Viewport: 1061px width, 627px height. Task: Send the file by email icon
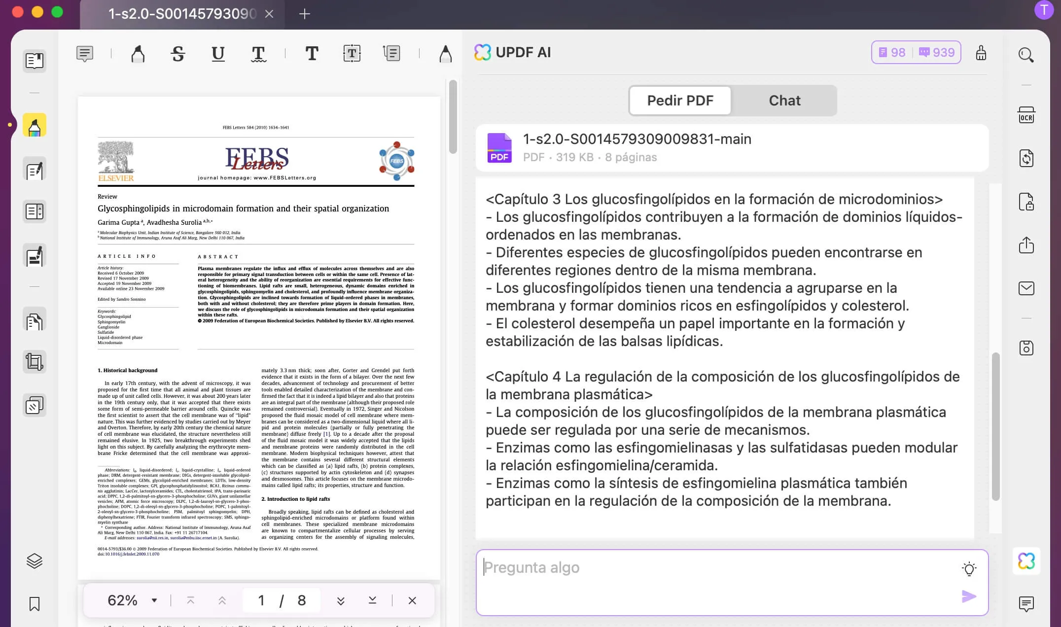tap(1026, 288)
